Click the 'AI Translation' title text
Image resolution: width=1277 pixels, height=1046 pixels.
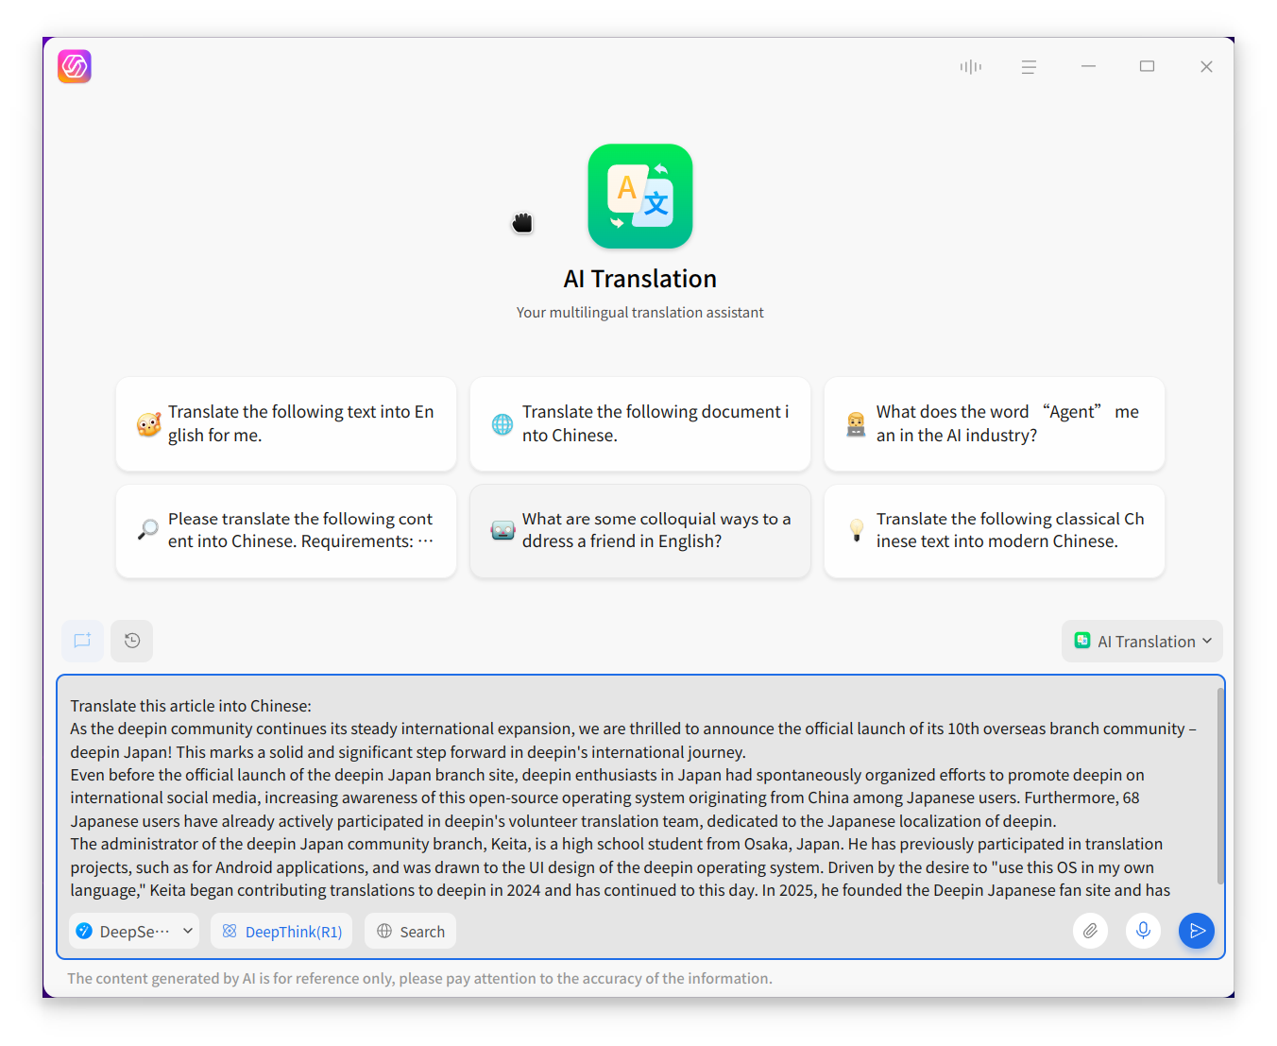640,279
